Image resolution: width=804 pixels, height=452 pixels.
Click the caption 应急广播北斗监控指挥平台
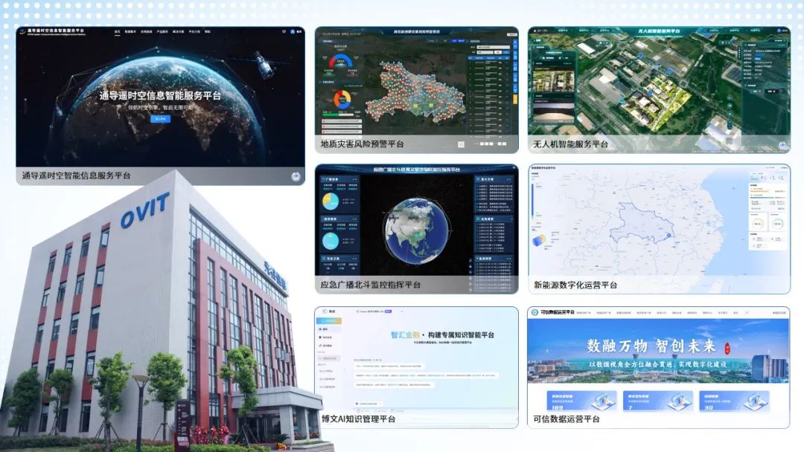pos(370,285)
